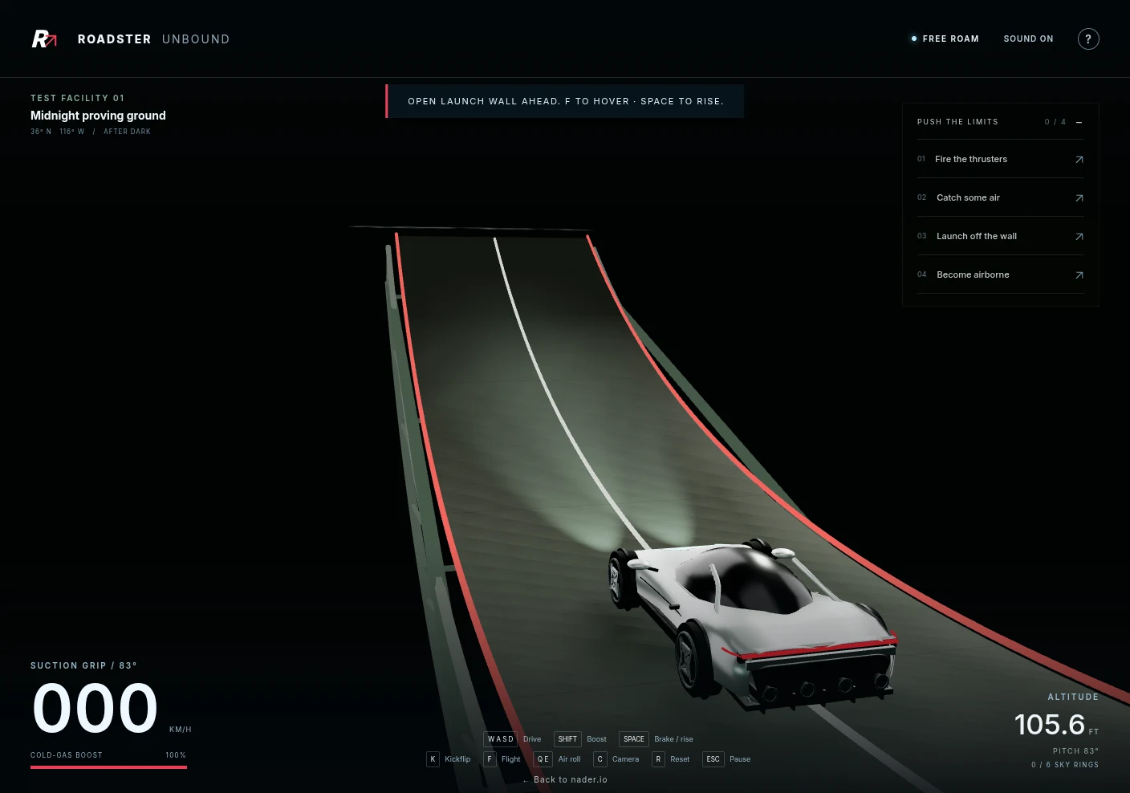
Task: Click the After Dark location text
Action: (x=127, y=132)
